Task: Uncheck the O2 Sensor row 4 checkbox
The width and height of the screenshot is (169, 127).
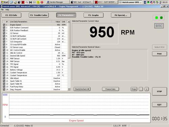Action: (x=4, y=33)
